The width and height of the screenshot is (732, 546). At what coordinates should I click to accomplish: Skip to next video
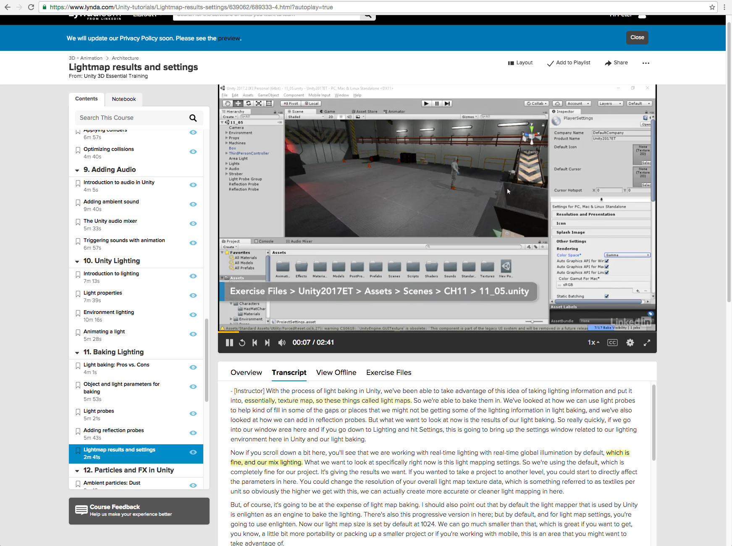[x=267, y=343]
